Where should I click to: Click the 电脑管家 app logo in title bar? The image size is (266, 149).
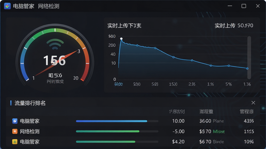pos(7,6)
